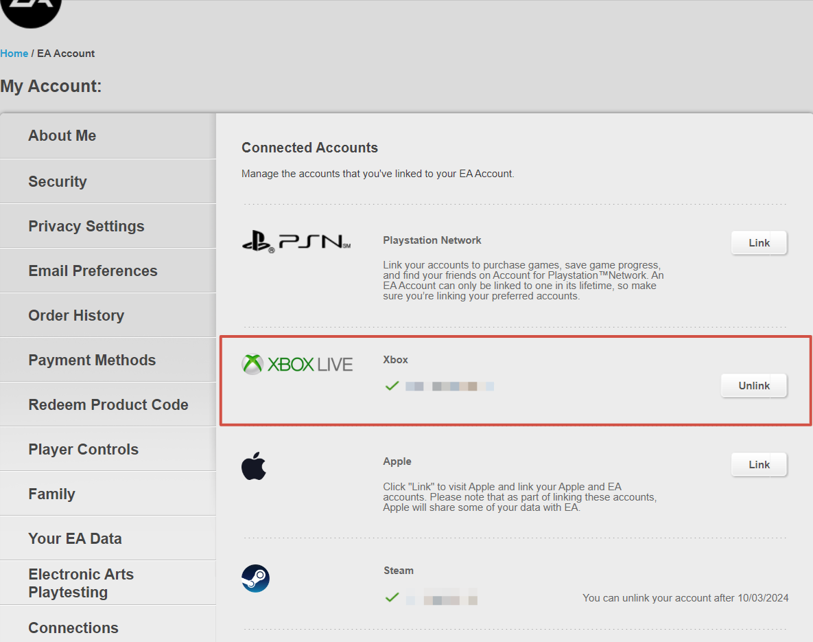This screenshot has height=642, width=813.
Task: View Order History page
Action: click(76, 316)
